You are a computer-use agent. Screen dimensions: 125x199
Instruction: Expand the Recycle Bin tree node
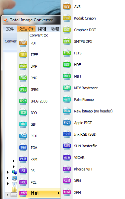[8, 183]
